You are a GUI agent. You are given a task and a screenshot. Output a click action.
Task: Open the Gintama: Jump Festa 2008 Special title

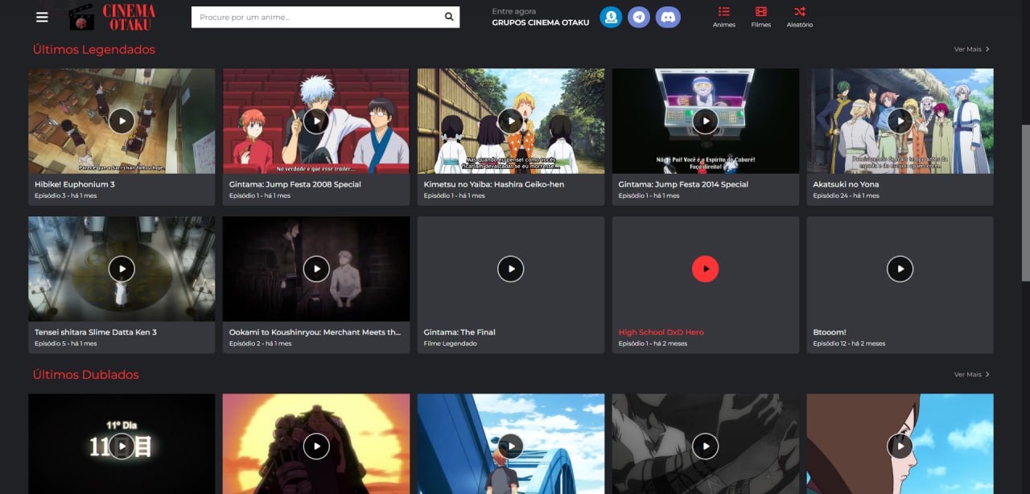(295, 184)
